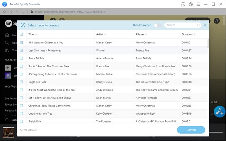
Task: Reload the page with refresh icon
Action: 23,12
